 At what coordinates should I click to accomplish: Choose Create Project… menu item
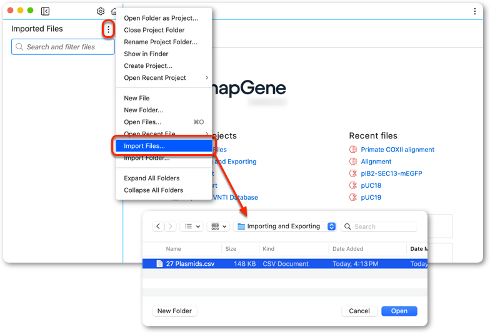[164, 66]
